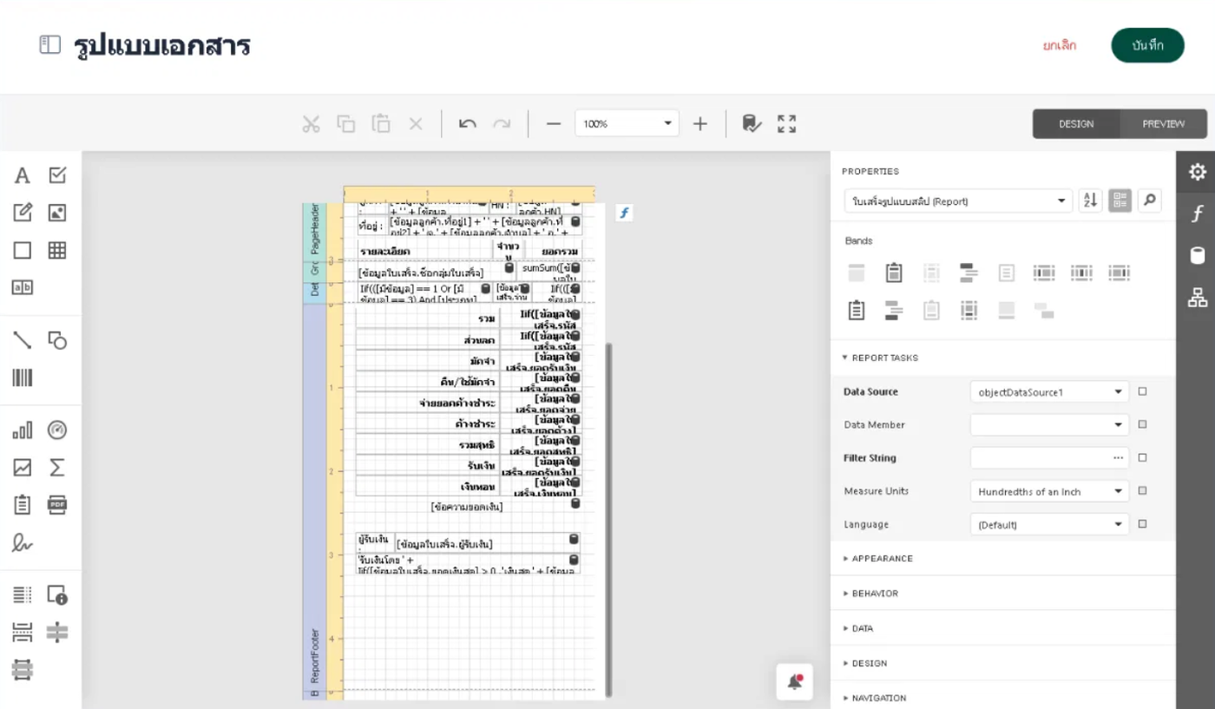Toggle full screen mode icon

coord(787,124)
